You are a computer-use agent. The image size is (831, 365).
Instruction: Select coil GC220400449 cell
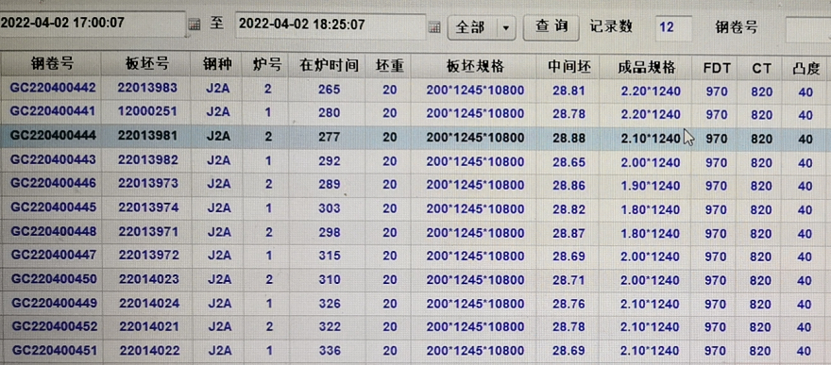pyautogui.click(x=54, y=303)
